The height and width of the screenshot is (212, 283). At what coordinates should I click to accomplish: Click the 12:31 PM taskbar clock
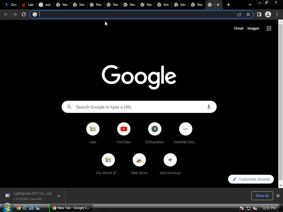269,208
